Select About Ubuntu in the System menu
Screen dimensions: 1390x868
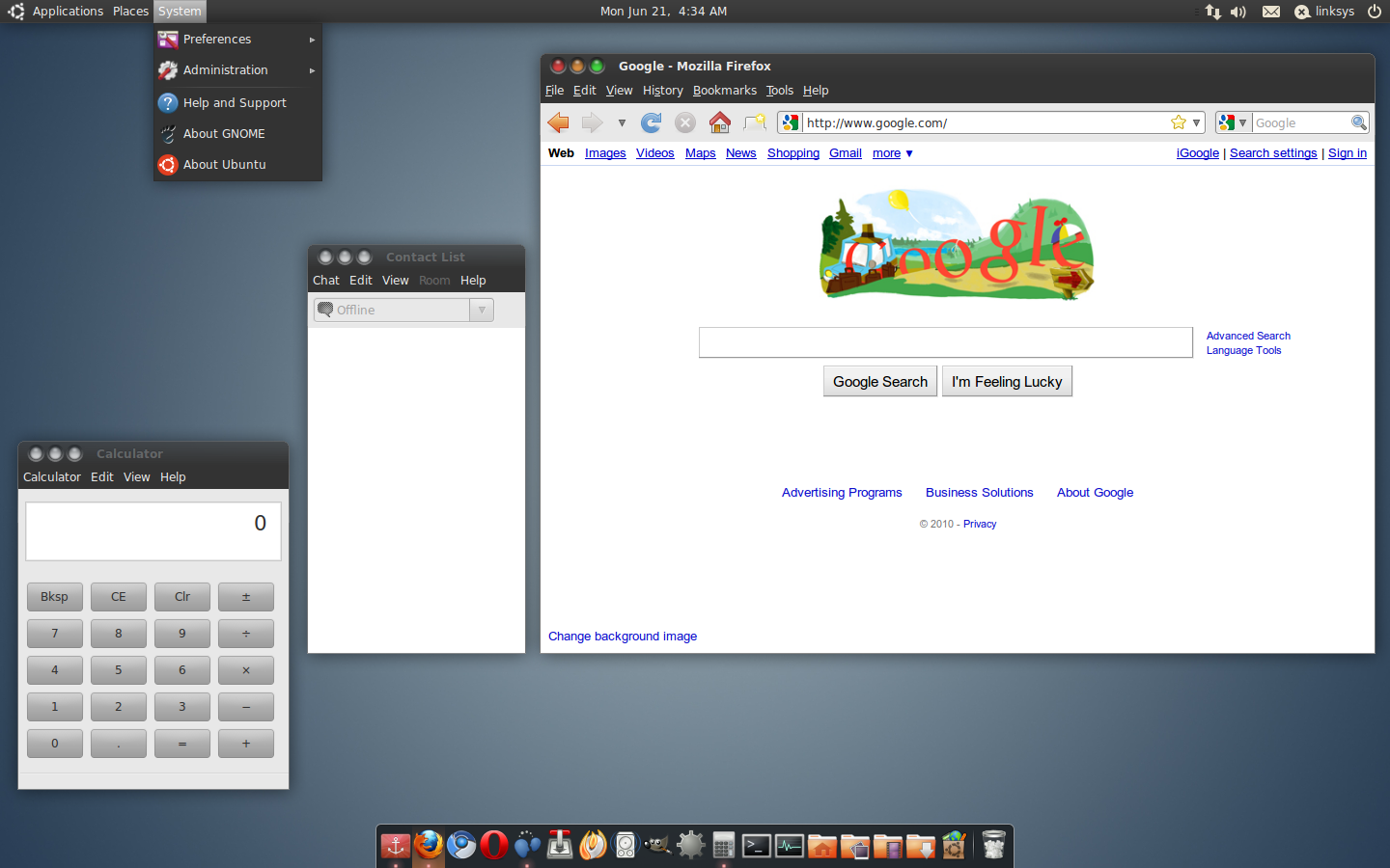(x=237, y=165)
